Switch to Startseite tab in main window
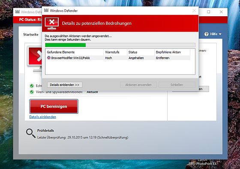The image size is (240, 169). click(x=31, y=35)
